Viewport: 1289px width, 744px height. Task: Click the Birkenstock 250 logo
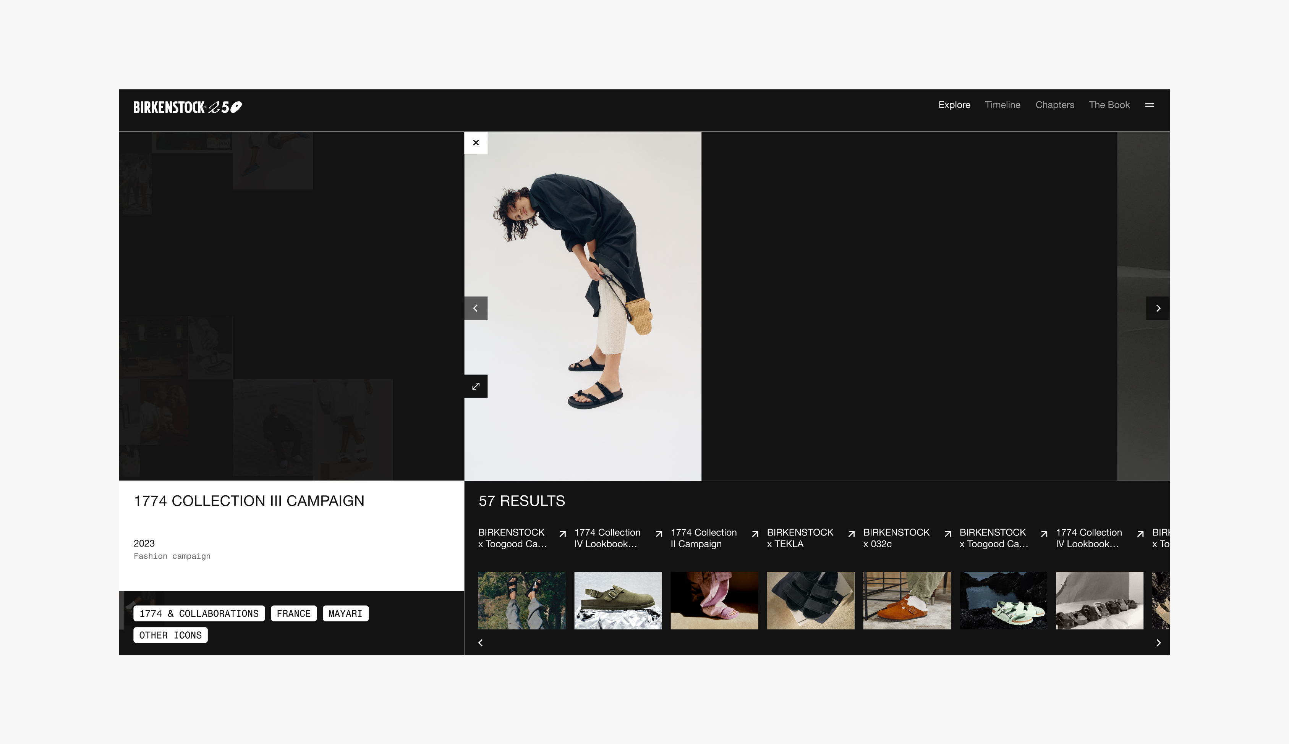coord(188,107)
